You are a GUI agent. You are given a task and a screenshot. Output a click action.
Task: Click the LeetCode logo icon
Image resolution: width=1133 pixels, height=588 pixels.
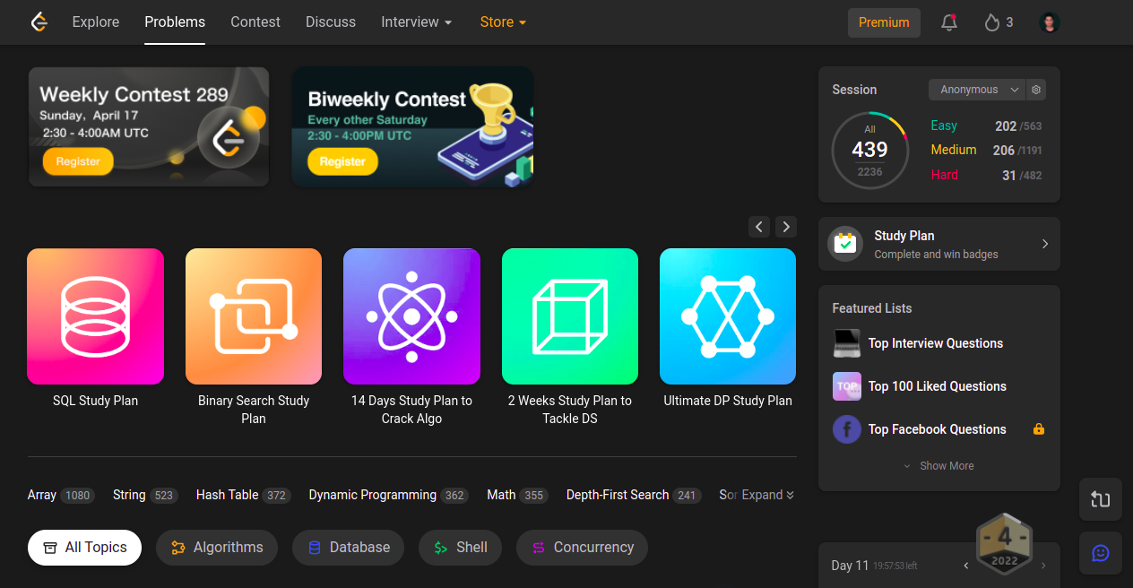click(x=39, y=22)
